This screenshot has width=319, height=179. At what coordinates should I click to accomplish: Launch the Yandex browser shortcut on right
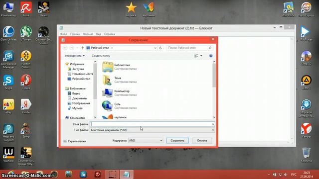pos(306,130)
